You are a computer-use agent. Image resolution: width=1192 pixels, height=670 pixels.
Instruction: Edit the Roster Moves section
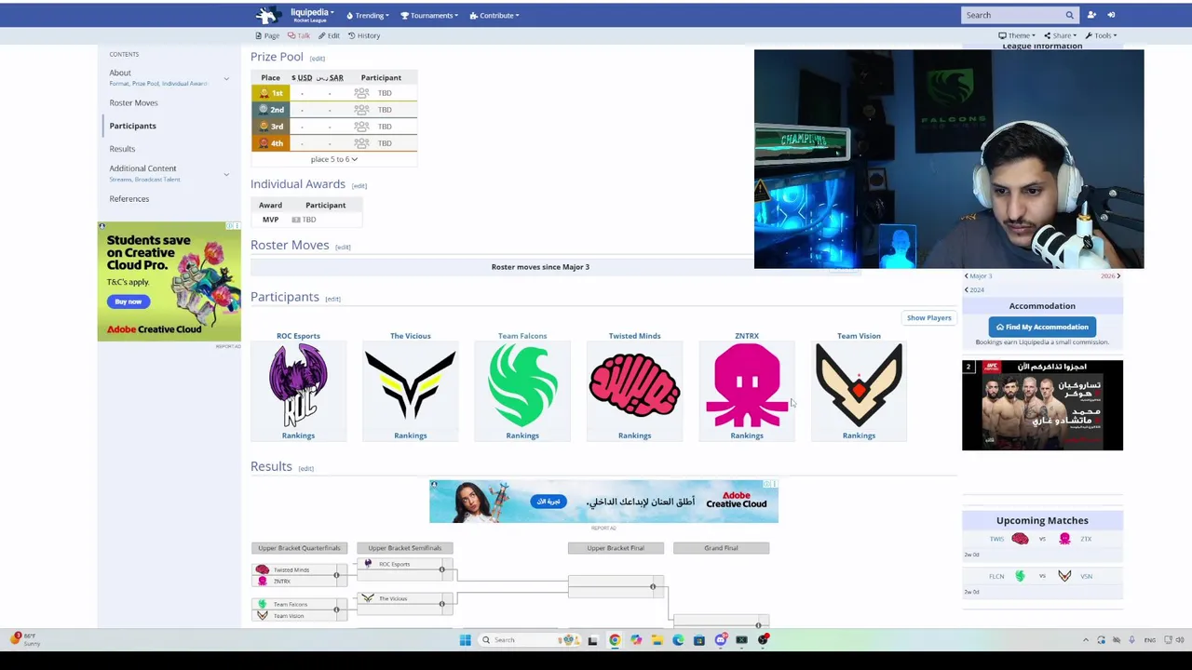pos(343,247)
